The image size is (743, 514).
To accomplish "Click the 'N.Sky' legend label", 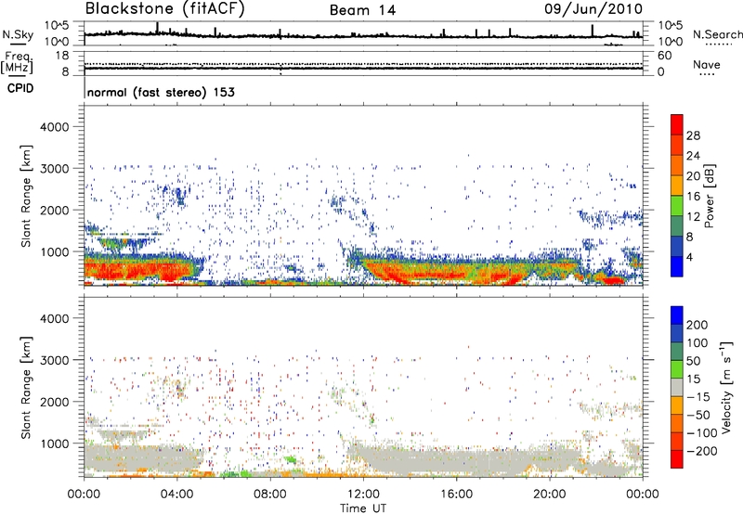I will pyautogui.click(x=18, y=34).
